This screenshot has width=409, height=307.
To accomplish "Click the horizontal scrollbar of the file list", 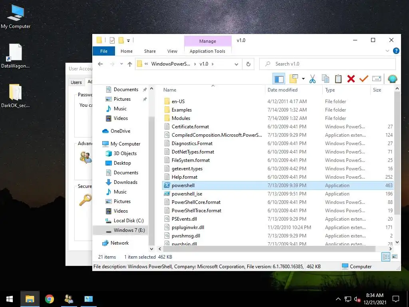I will click(269, 249).
